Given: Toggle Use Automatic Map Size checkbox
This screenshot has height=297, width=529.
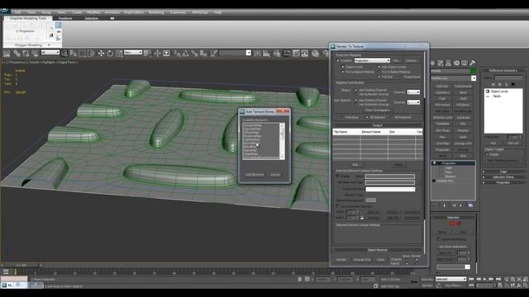Looking at the screenshot, I should [338, 206].
